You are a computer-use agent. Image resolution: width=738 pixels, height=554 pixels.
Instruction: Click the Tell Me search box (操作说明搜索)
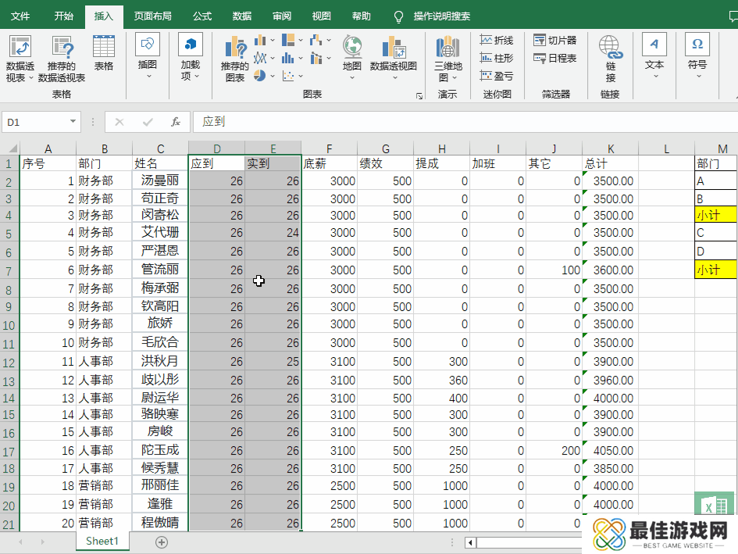[441, 16]
